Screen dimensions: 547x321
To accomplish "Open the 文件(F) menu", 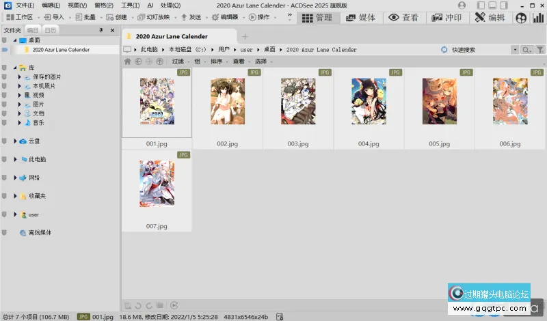I will (x=25, y=5).
